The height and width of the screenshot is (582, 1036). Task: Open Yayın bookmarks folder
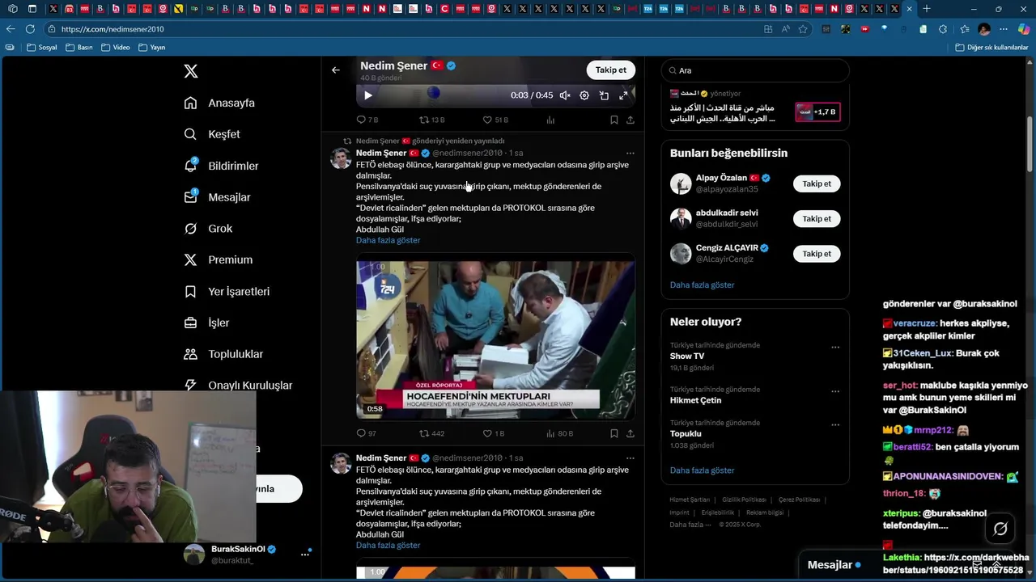click(152, 48)
